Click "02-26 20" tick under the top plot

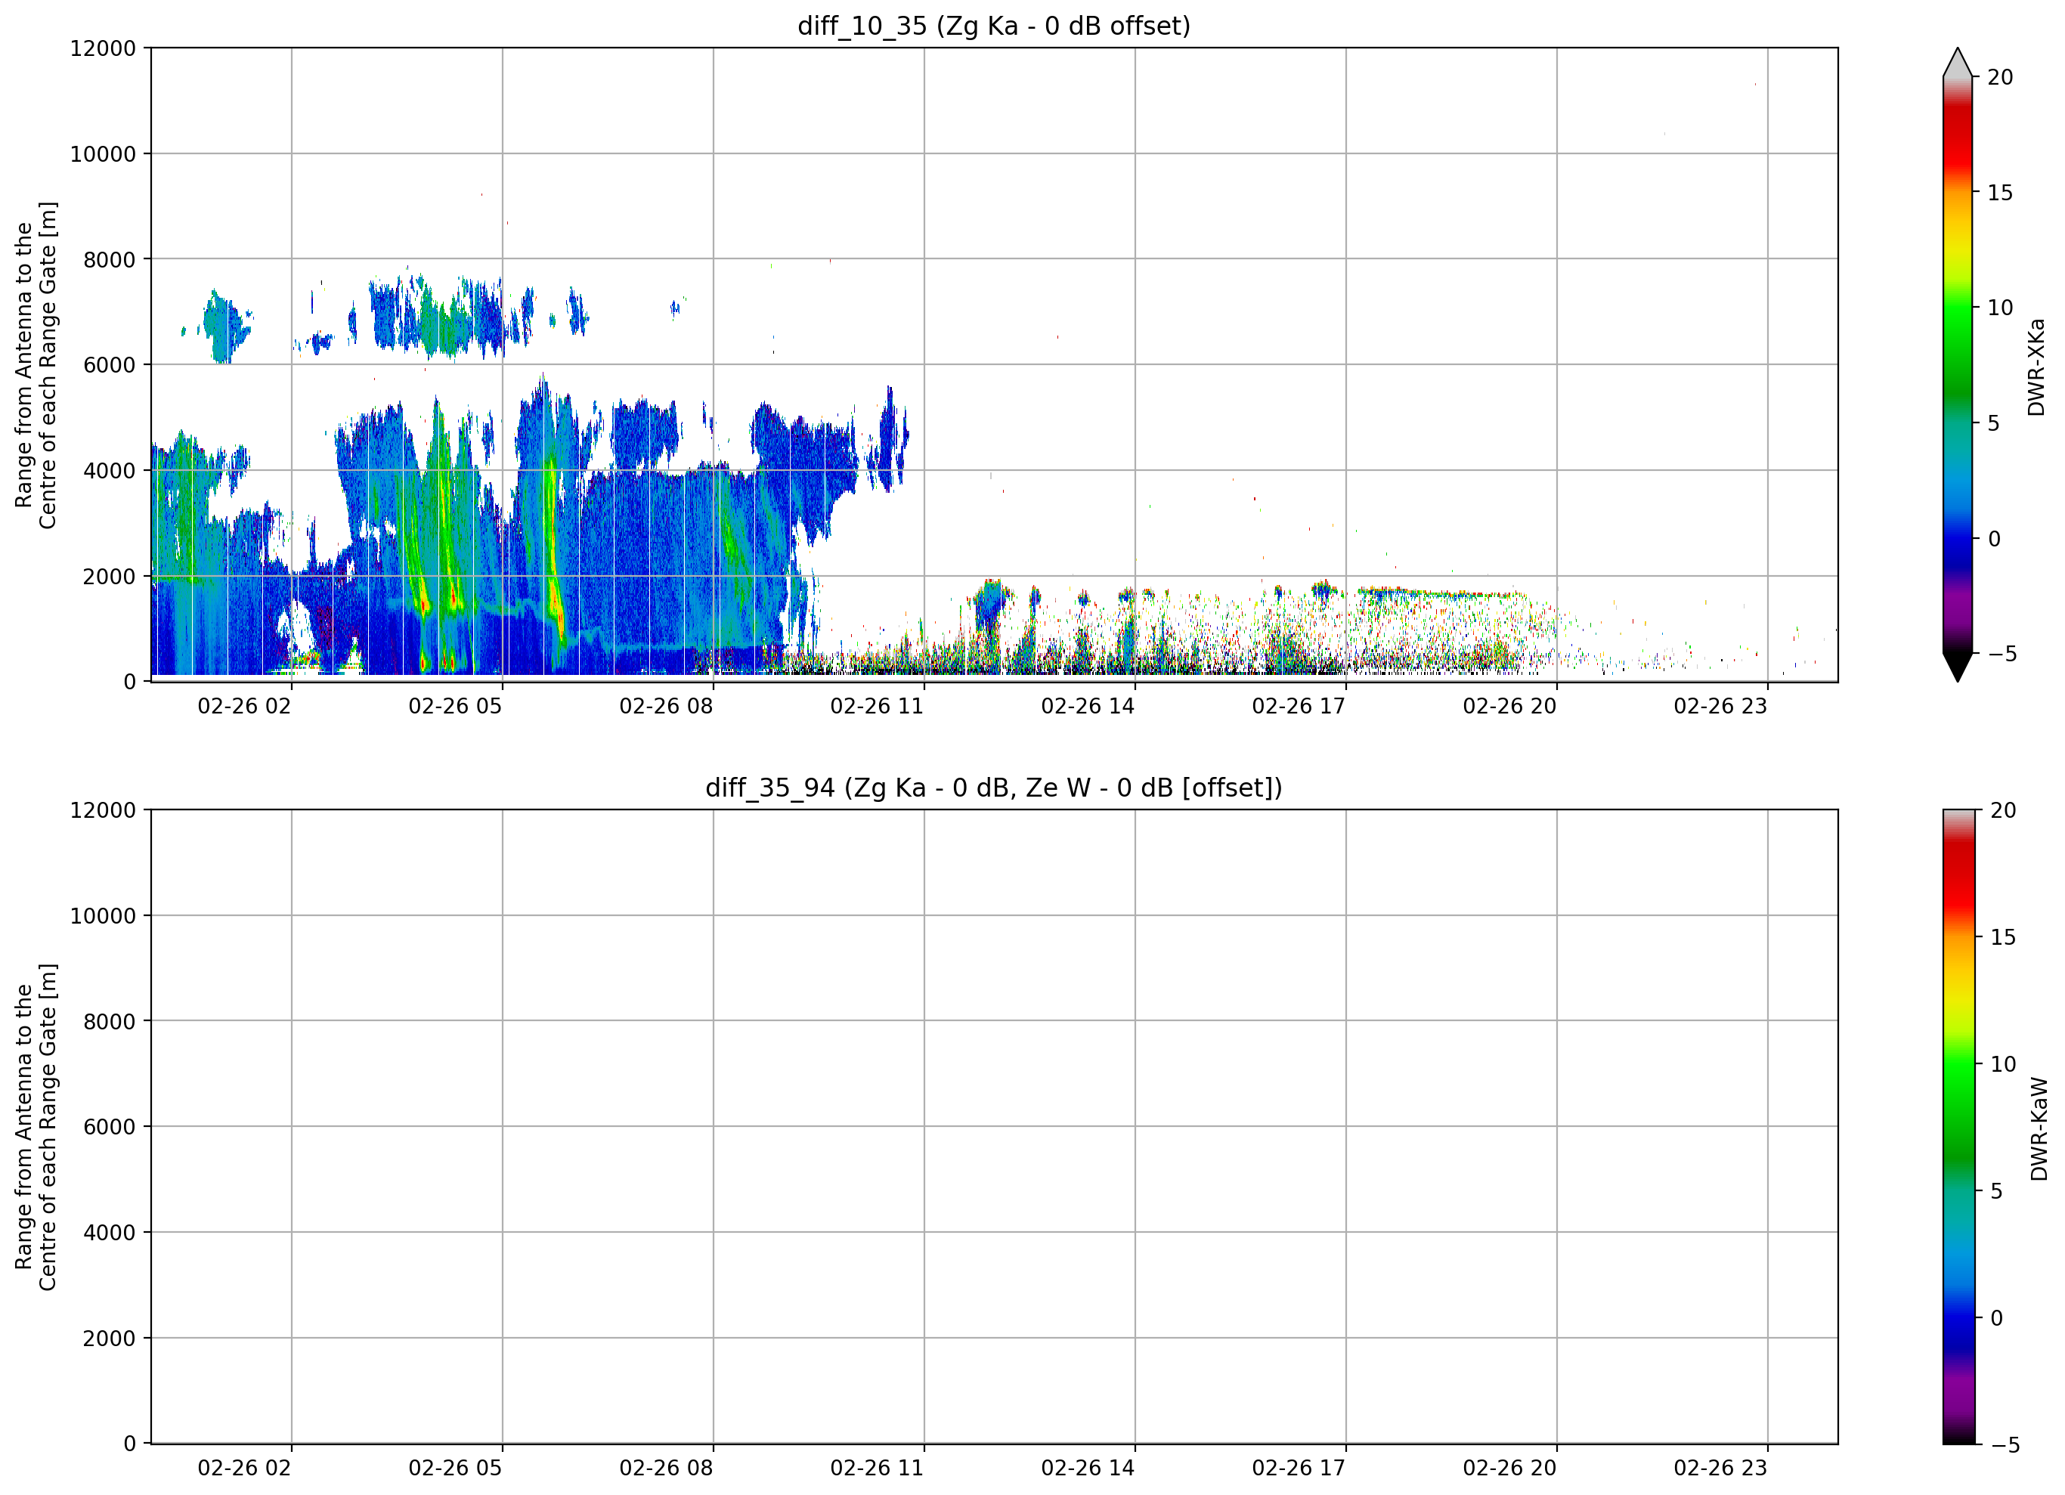1509,707
